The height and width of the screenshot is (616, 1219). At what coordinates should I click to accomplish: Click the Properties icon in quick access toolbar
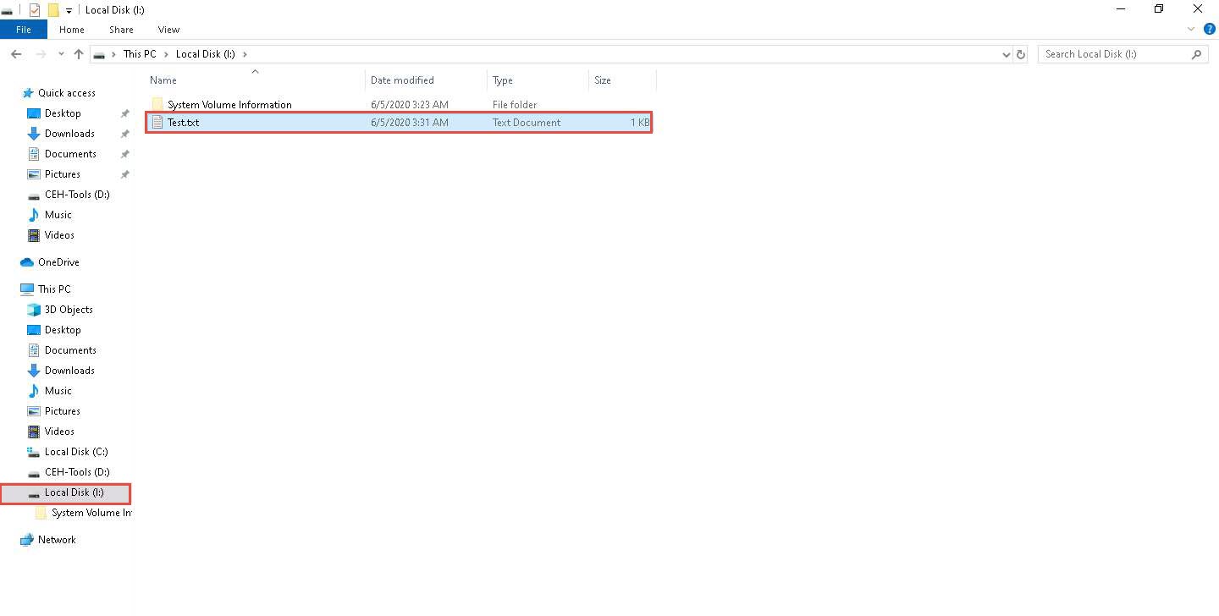(35, 10)
